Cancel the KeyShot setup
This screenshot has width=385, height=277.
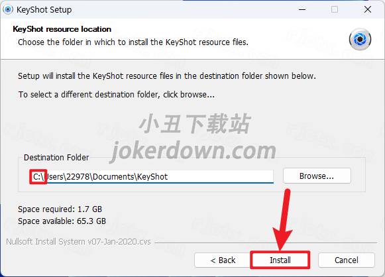346,260
